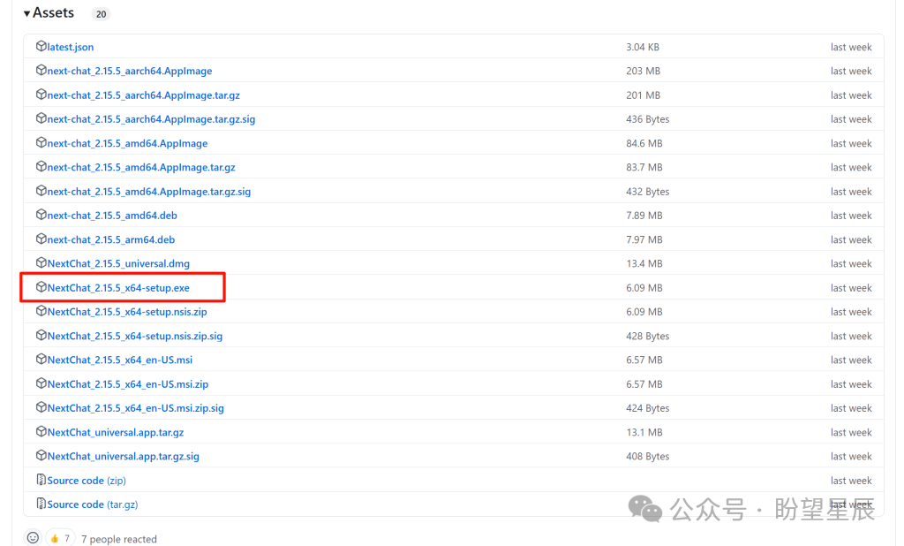The height and width of the screenshot is (546, 904).
Task: Click package icon of next-chat_2.15.5_amd64.AppImage.tar.gz
Action: 41,167
